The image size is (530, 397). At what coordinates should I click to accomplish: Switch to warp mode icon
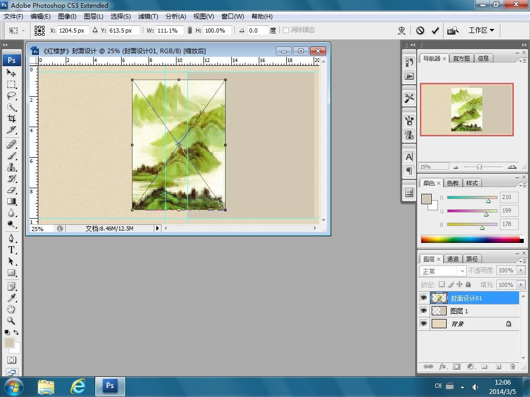coord(402,30)
